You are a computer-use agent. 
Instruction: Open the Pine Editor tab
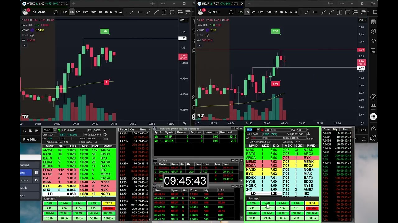(30, 139)
